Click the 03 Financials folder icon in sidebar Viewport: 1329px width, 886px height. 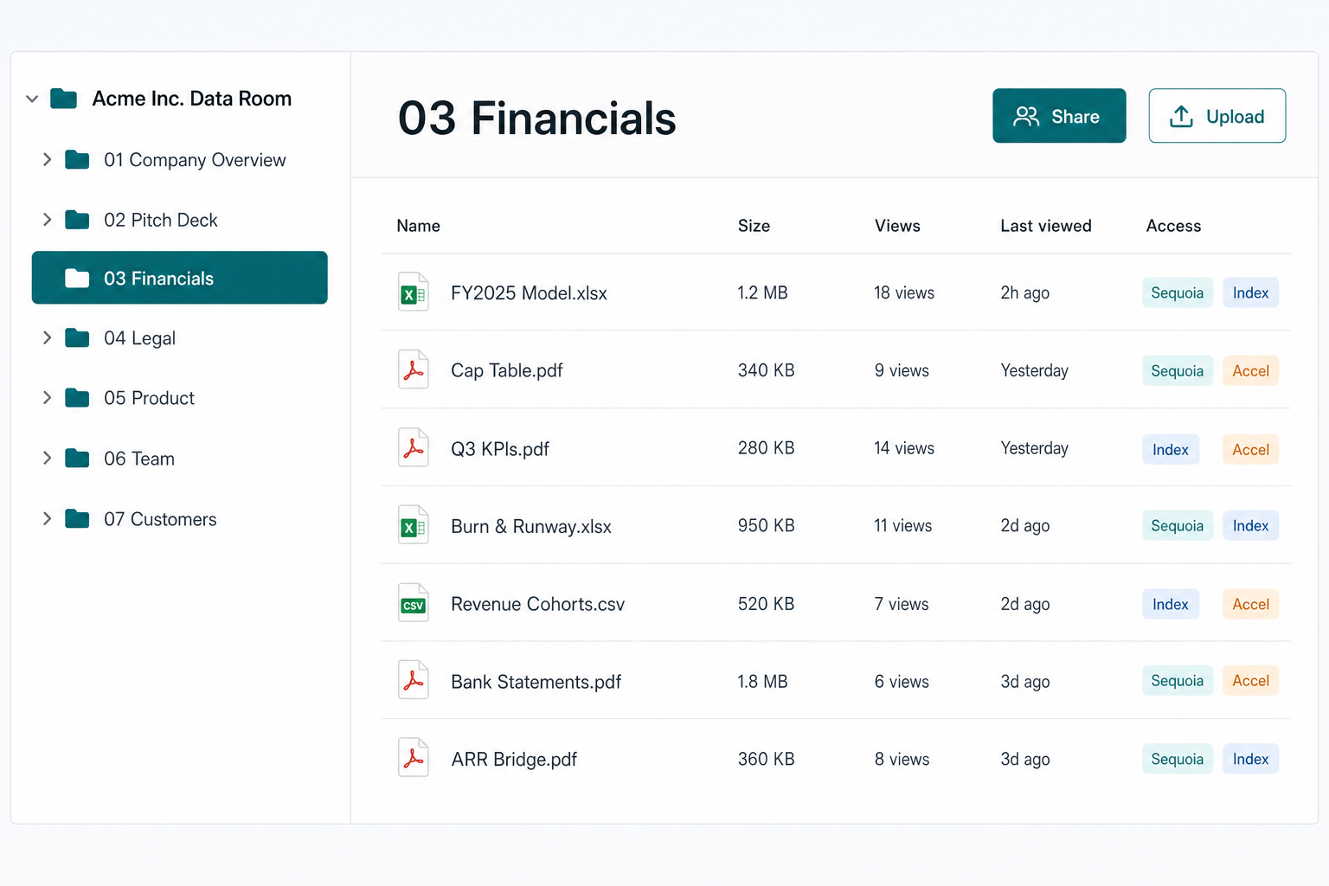[x=77, y=279]
